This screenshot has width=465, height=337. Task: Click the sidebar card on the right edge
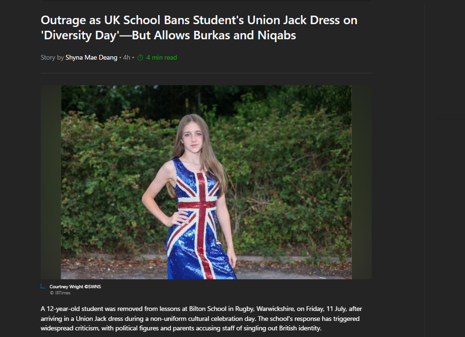[451, 68]
